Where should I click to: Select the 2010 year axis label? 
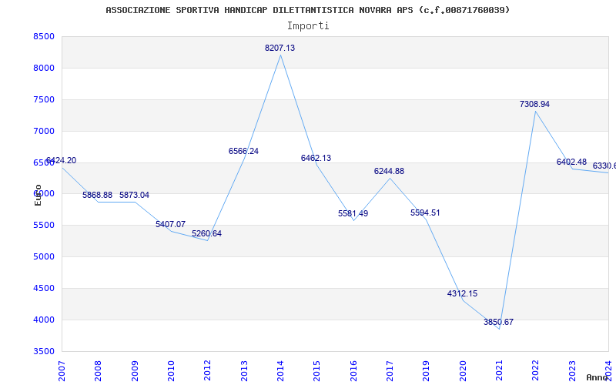point(171,370)
